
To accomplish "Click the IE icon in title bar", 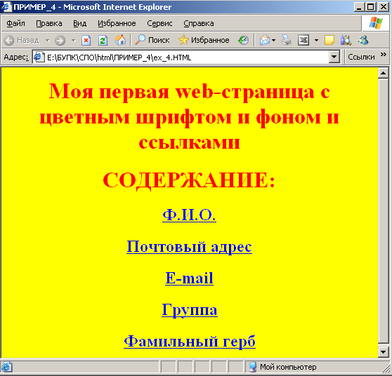I will (x=6, y=7).
